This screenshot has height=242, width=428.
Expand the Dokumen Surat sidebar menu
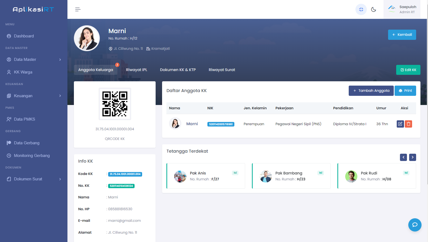tap(34, 179)
